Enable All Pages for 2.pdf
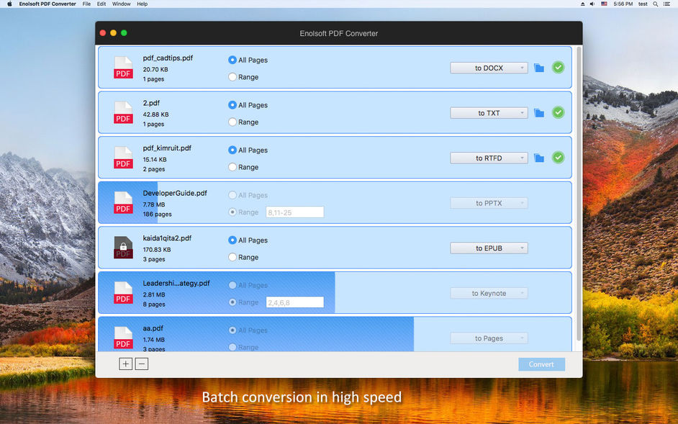Screen dimensions: 678x424 pos(232,104)
